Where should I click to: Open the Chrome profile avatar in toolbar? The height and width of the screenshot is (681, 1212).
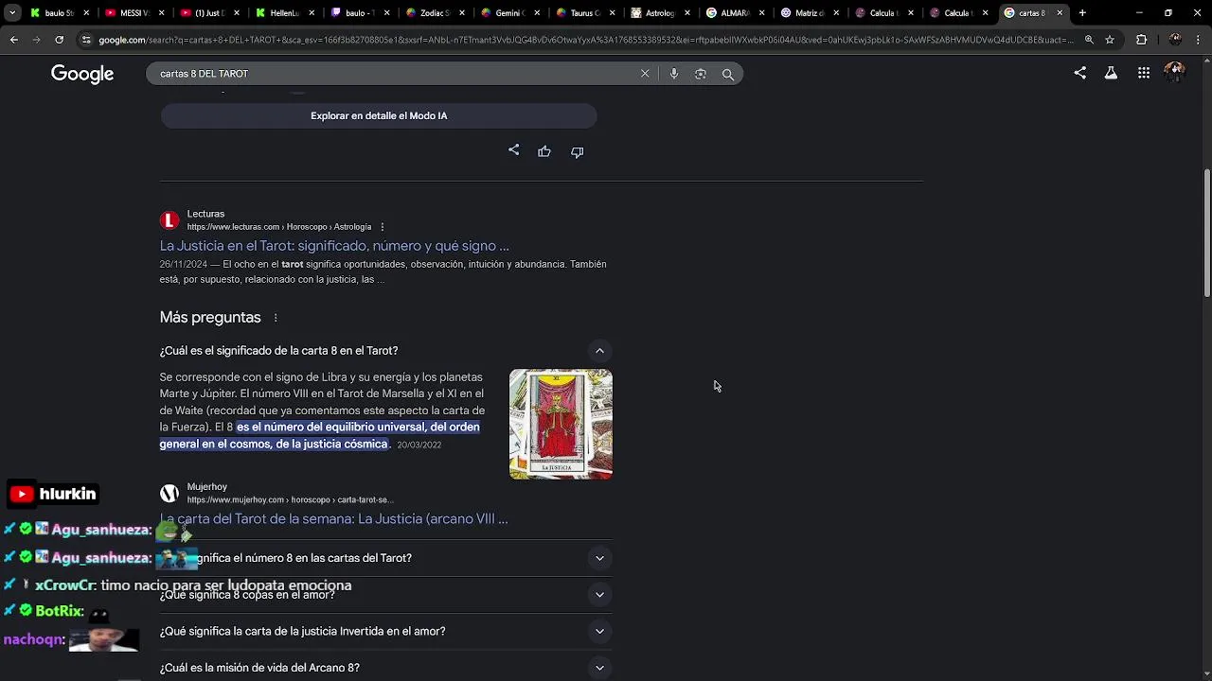pos(1175,40)
